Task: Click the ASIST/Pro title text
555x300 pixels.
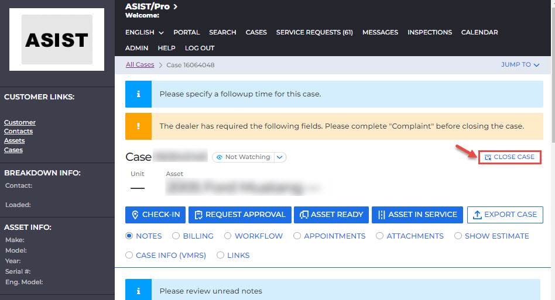Action: [148, 6]
